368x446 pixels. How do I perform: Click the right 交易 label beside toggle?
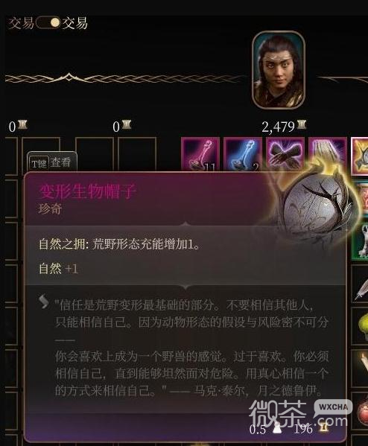pyautogui.click(x=74, y=23)
